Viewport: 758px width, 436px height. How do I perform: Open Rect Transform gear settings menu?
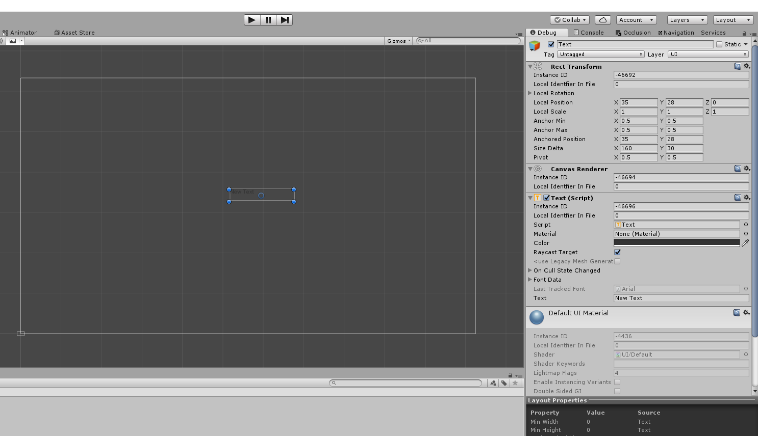746,66
